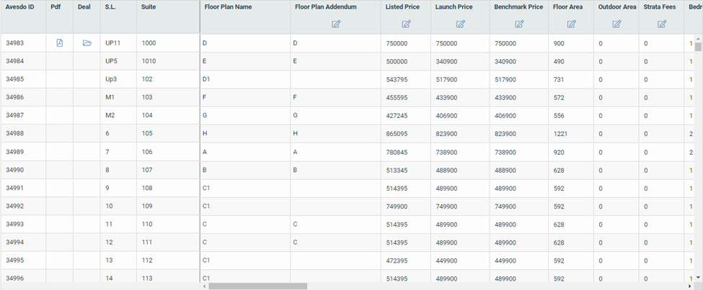
Task: Open the PDF icon for row 34983
Action: click(x=60, y=43)
